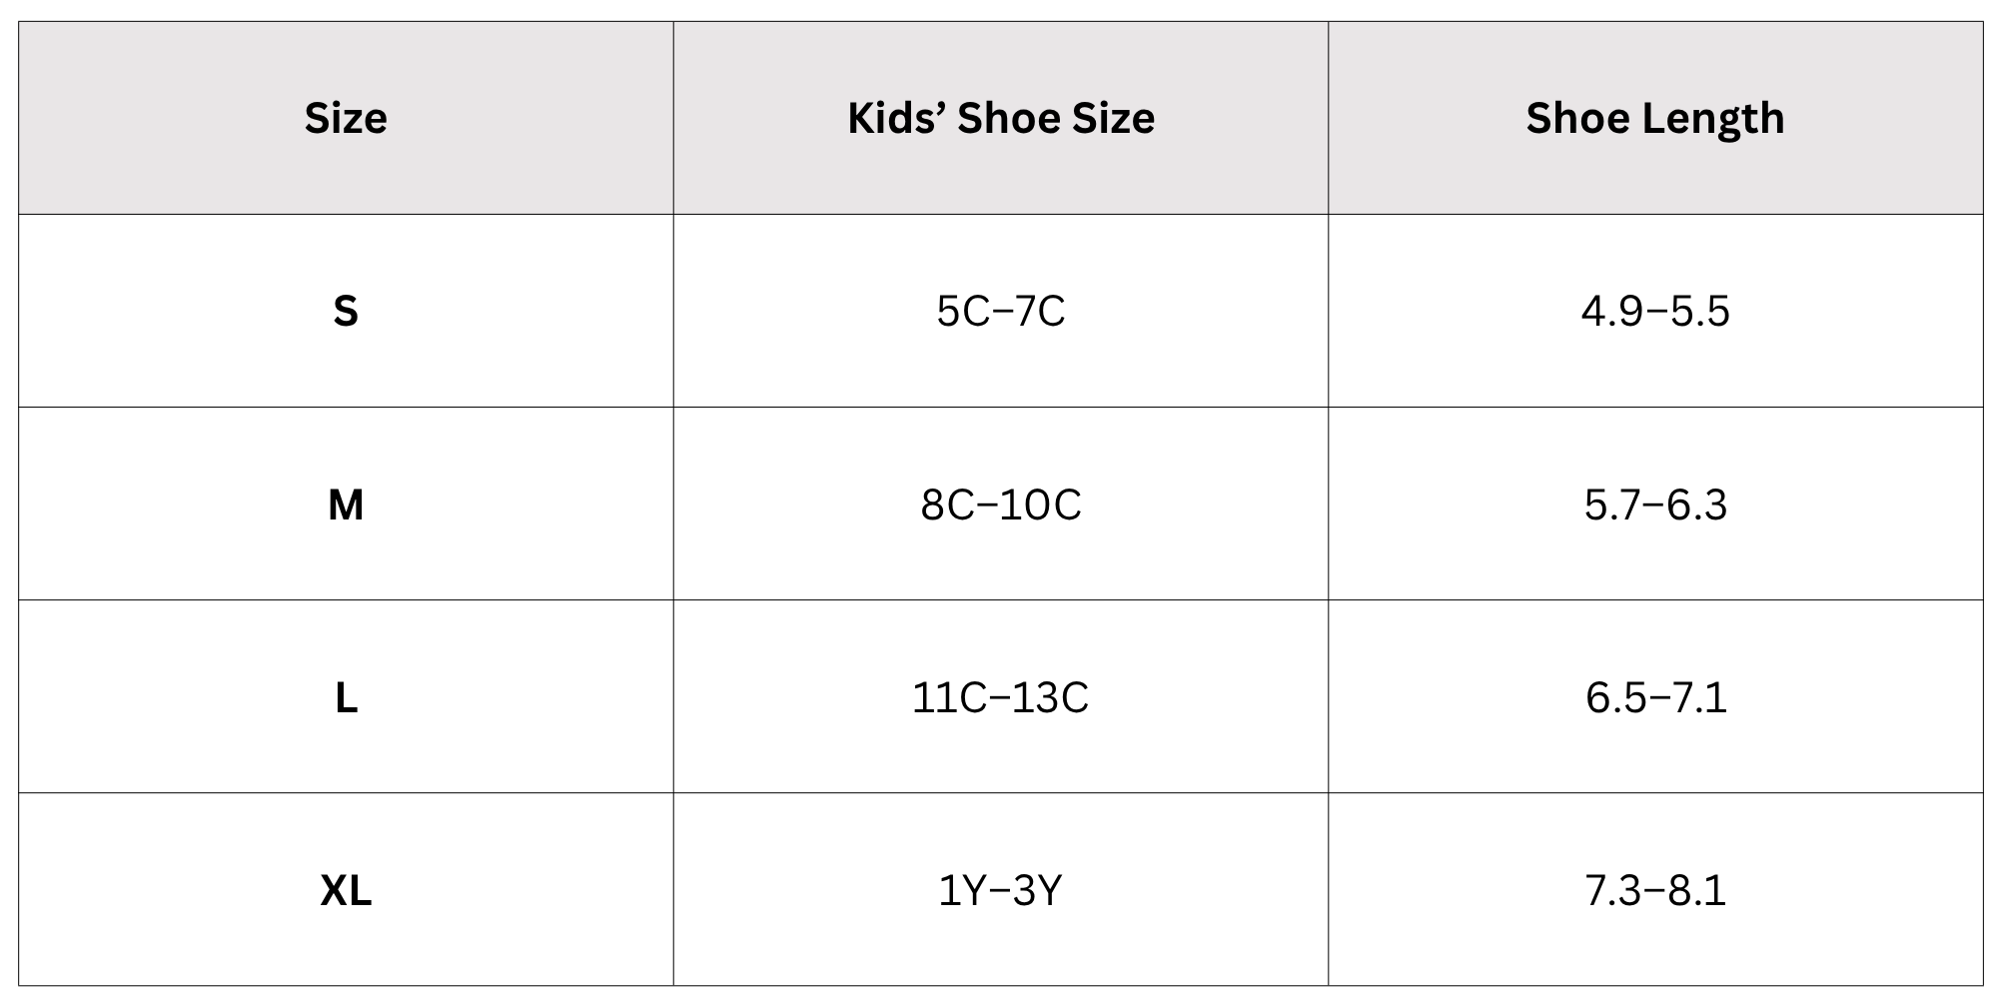The height and width of the screenshot is (999, 1998).
Task: Click the 4.9–5.5 shoe length cell
Action: [1655, 311]
